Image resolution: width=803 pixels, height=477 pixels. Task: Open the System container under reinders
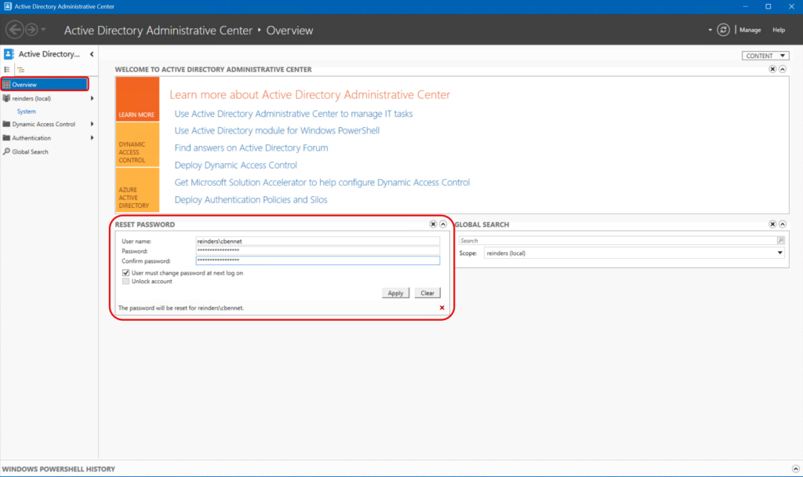pos(26,111)
